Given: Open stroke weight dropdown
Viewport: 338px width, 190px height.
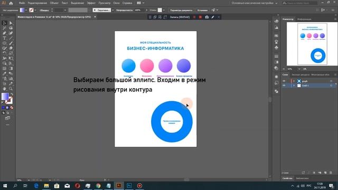Looking at the screenshot, I should (65, 10).
